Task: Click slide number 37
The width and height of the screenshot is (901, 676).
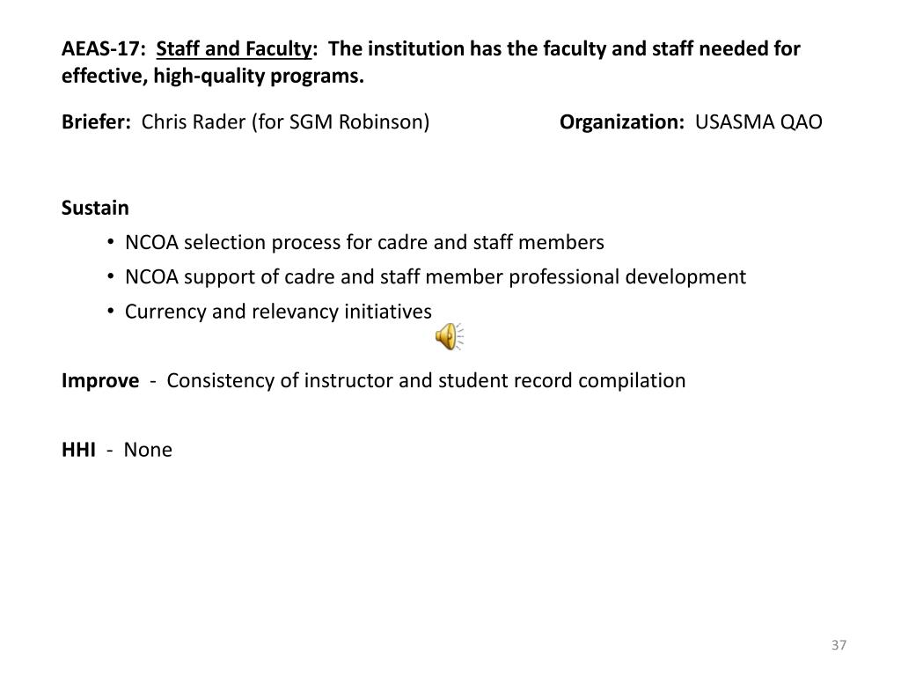Action: [x=839, y=645]
